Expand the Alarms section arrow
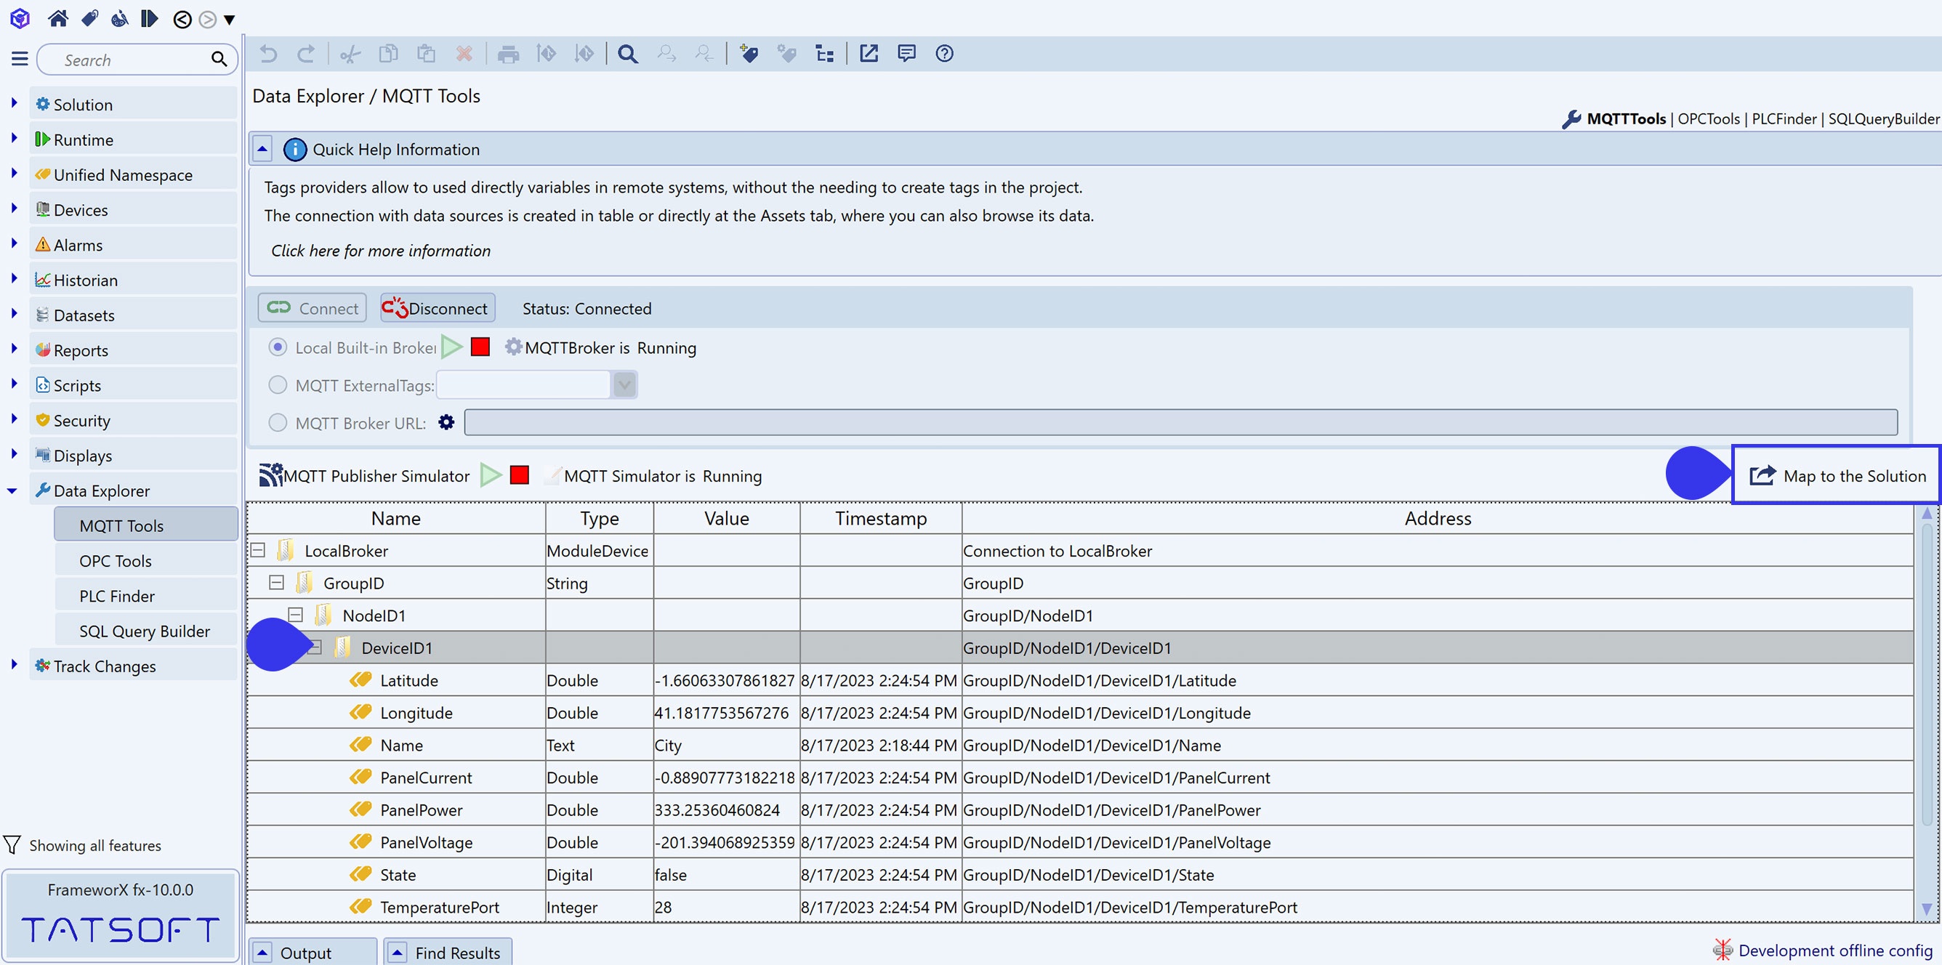This screenshot has width=1942, height=965. tap(14, 243)
